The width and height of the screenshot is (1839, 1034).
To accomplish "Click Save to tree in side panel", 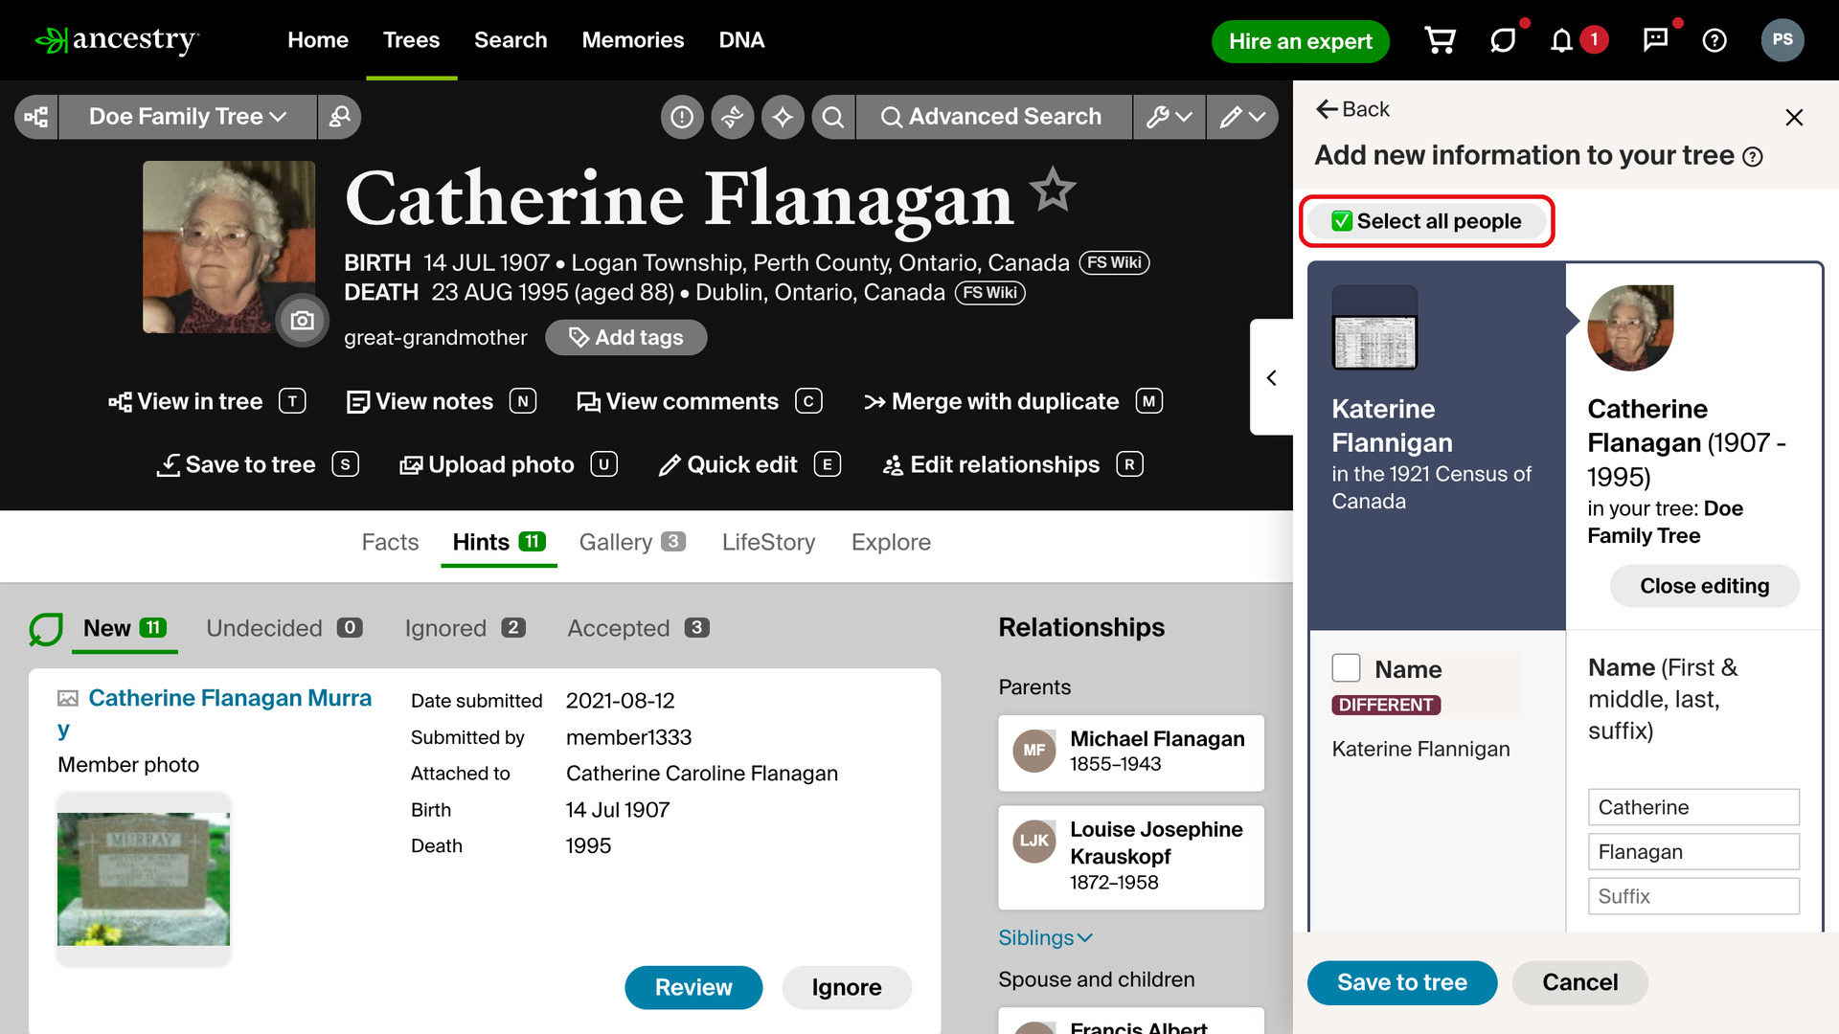I will click(x=1401, y=982).
